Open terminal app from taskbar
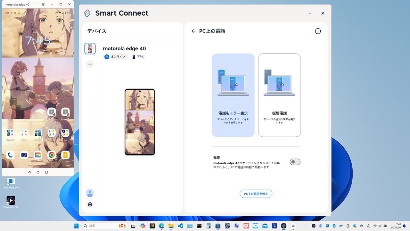 [199, 226]
